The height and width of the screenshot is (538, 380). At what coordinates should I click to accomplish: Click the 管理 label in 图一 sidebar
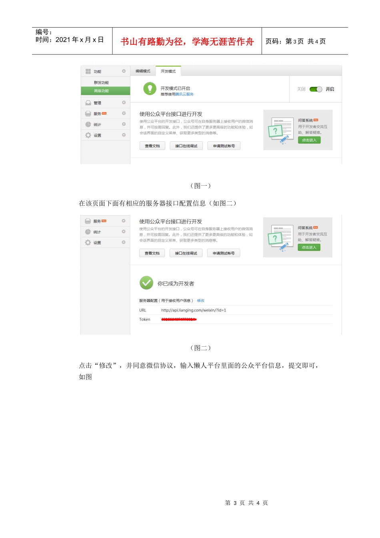click(98, 103)
